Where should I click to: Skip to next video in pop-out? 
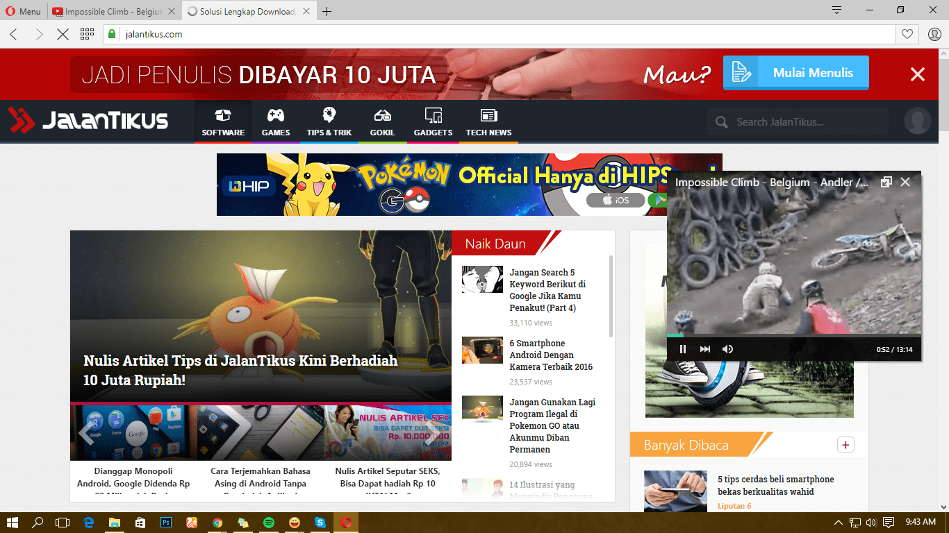coord(705,349)
